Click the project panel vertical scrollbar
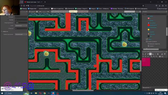Viewport: 168px width, 95px height. coord(167,31)
